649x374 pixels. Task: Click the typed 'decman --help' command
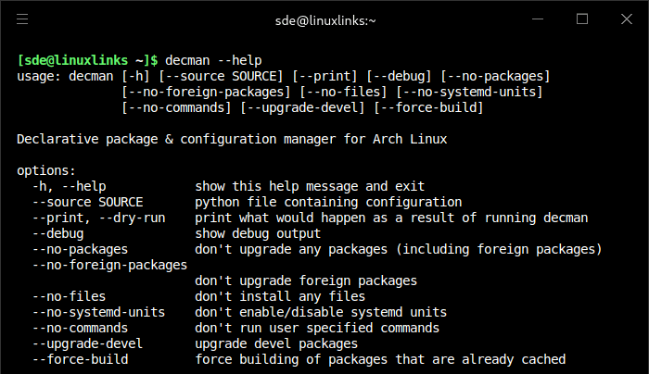click(213, 59)
